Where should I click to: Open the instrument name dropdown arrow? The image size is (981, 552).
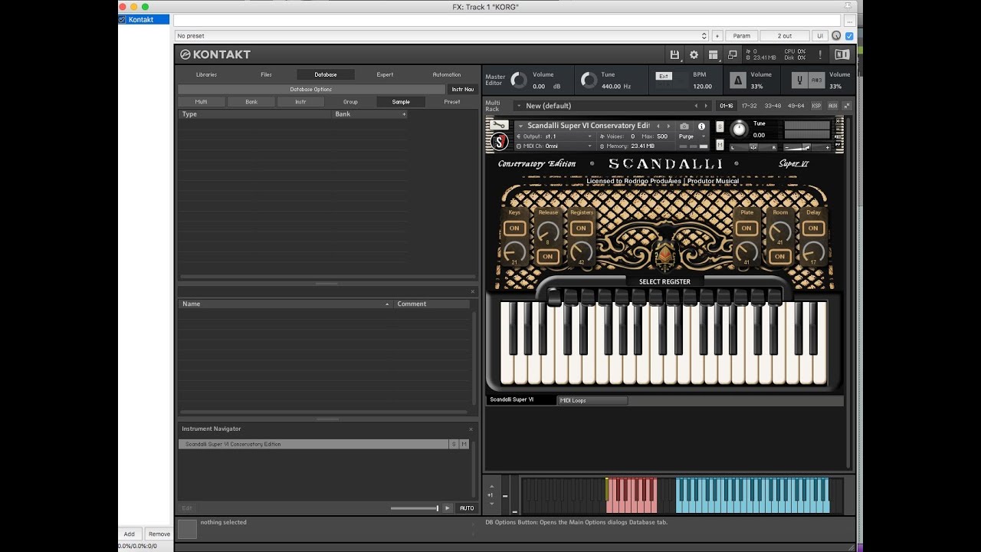[x=521, y=126]
